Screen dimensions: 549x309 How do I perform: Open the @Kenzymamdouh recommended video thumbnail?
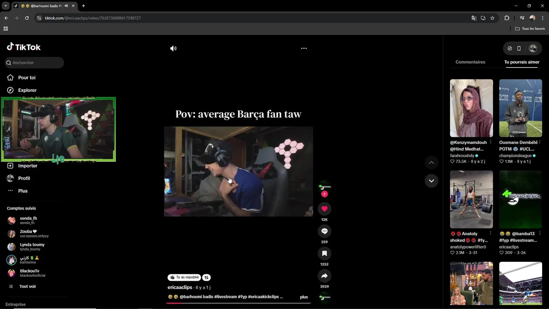pos(471,108)
